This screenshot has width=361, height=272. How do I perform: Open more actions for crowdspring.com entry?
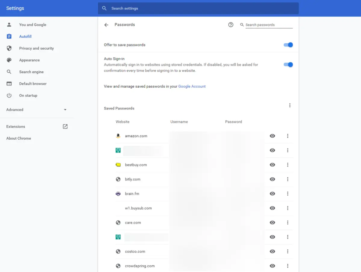[288, 266]
